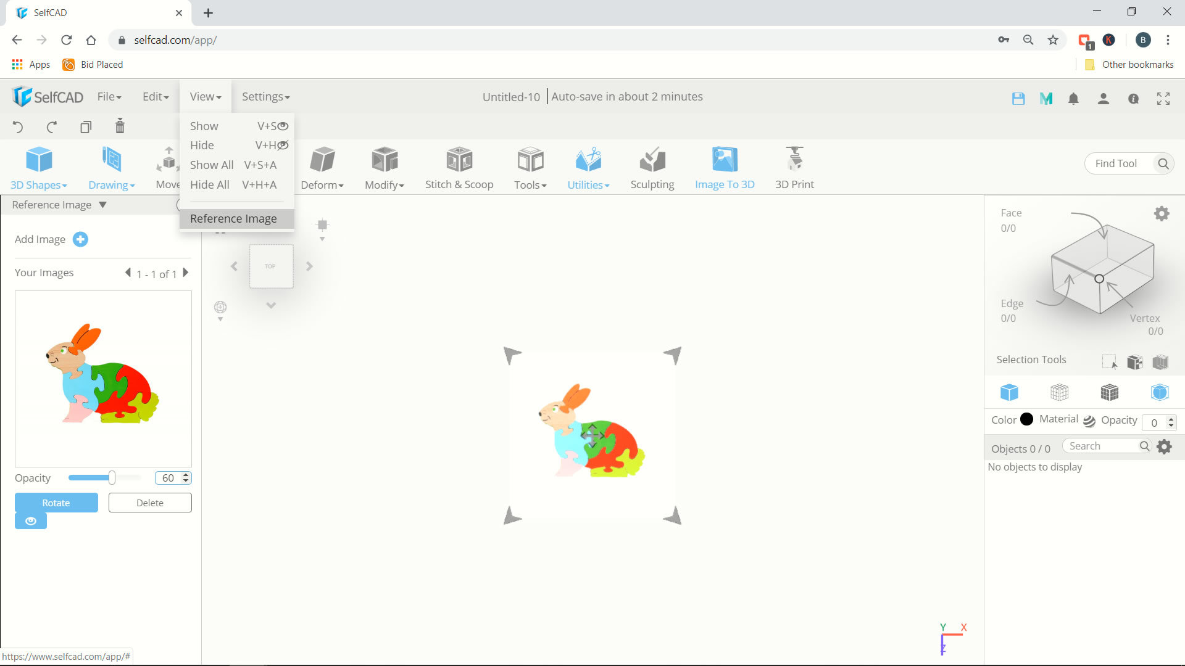Click the Edge selection label
Image resolution: width=1185 pixels, height=666 pixels.
[x=1012, y=303]
